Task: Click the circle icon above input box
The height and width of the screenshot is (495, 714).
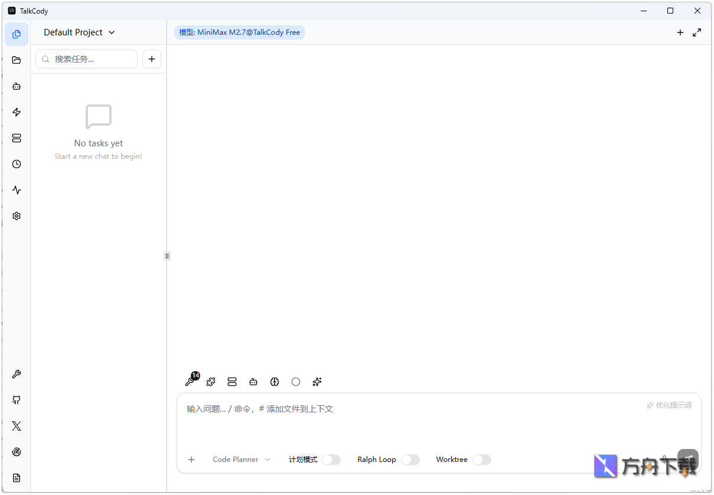Action: [x=296, y=382]
